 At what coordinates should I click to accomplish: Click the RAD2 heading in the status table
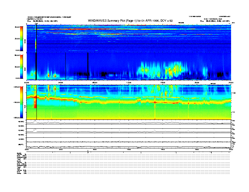(19, 153)
